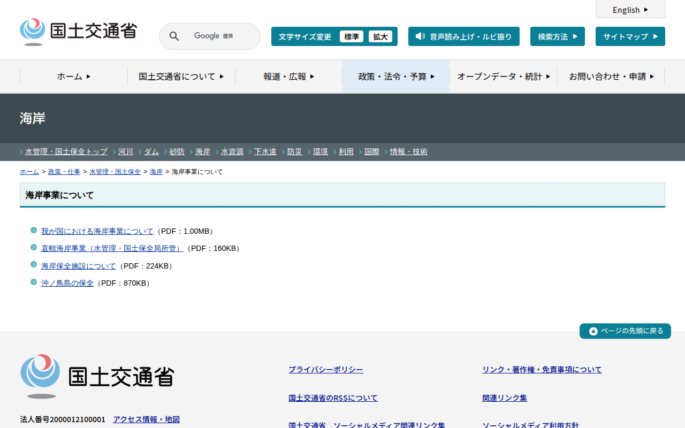Set text size to 拡大
Image resolution: width=685 pixels, height=428 pixels.
point(380,36)
